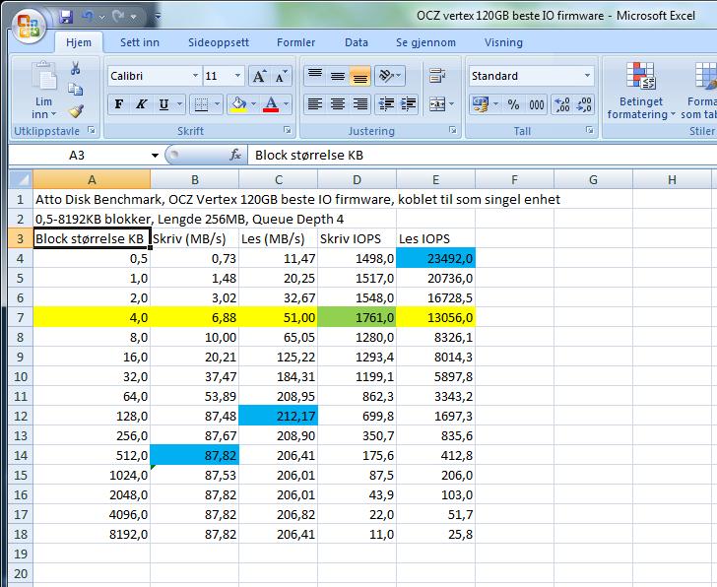
Task: Open Sideoppsett tab
Action: [x=219, y=42]
